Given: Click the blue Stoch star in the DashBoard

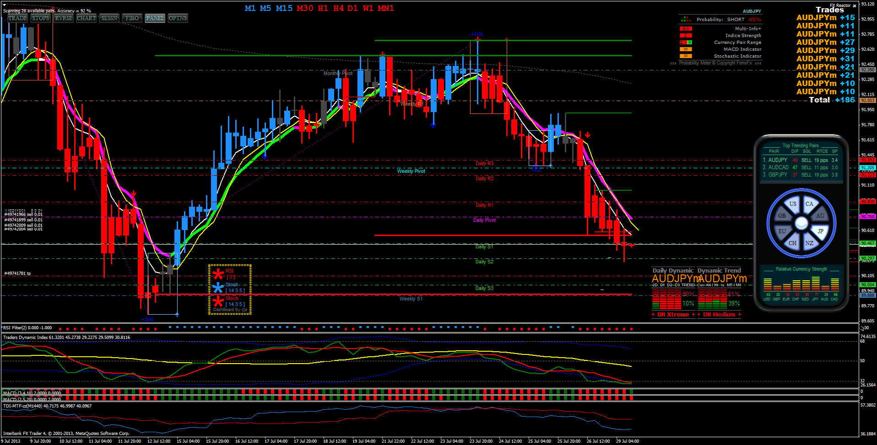Looking at the screenshot, I should [x=218, y=288].
